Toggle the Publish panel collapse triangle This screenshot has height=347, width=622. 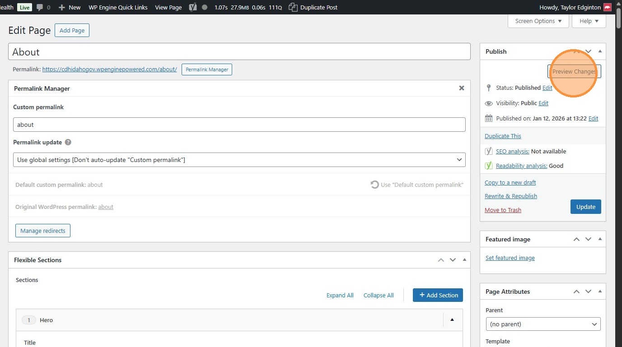click(x=600, y=51)
